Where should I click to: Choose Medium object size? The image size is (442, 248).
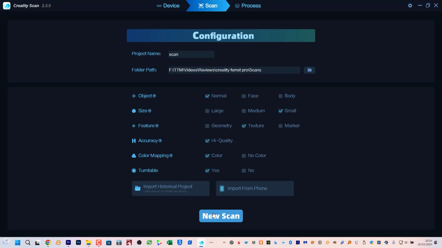244,111
